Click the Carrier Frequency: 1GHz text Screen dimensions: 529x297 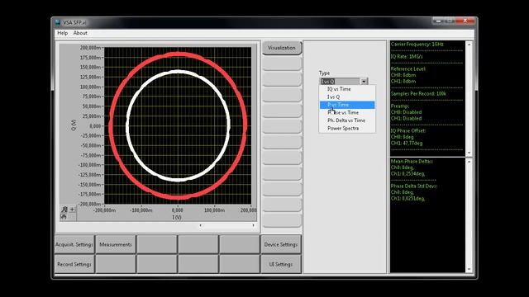(x=417, y=44)
